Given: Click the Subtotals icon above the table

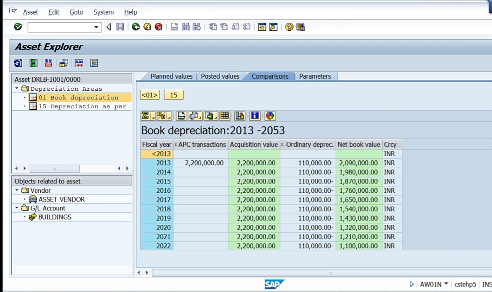Looking at the screenshot, I should (x=161, y=116).
